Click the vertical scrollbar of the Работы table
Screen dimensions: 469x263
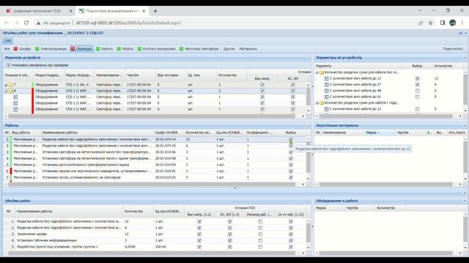tap(308, 159)
